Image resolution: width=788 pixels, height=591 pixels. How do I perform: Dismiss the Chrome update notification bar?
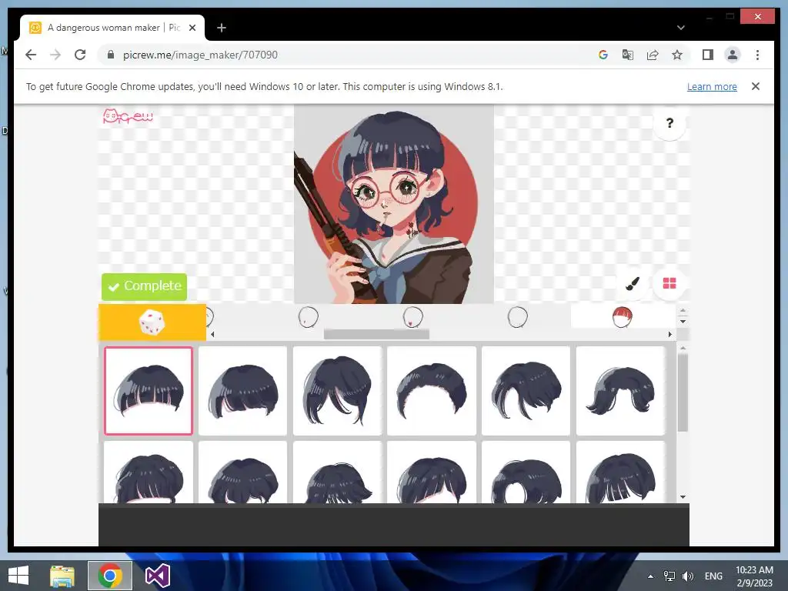756,86
